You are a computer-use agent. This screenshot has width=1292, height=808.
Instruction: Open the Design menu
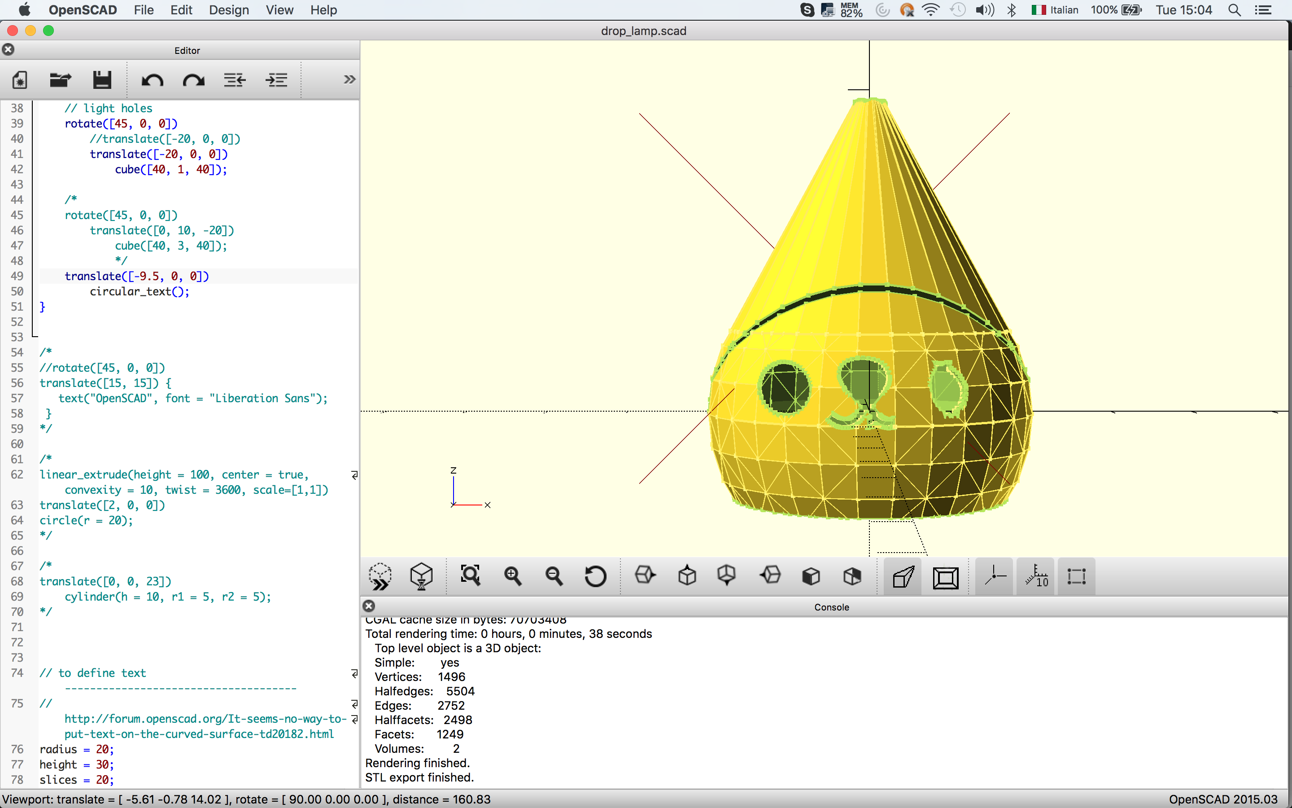point(228,10)
